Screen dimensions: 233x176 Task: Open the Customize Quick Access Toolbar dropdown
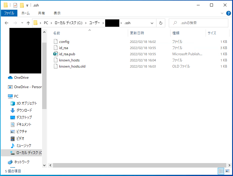(27, 6)
